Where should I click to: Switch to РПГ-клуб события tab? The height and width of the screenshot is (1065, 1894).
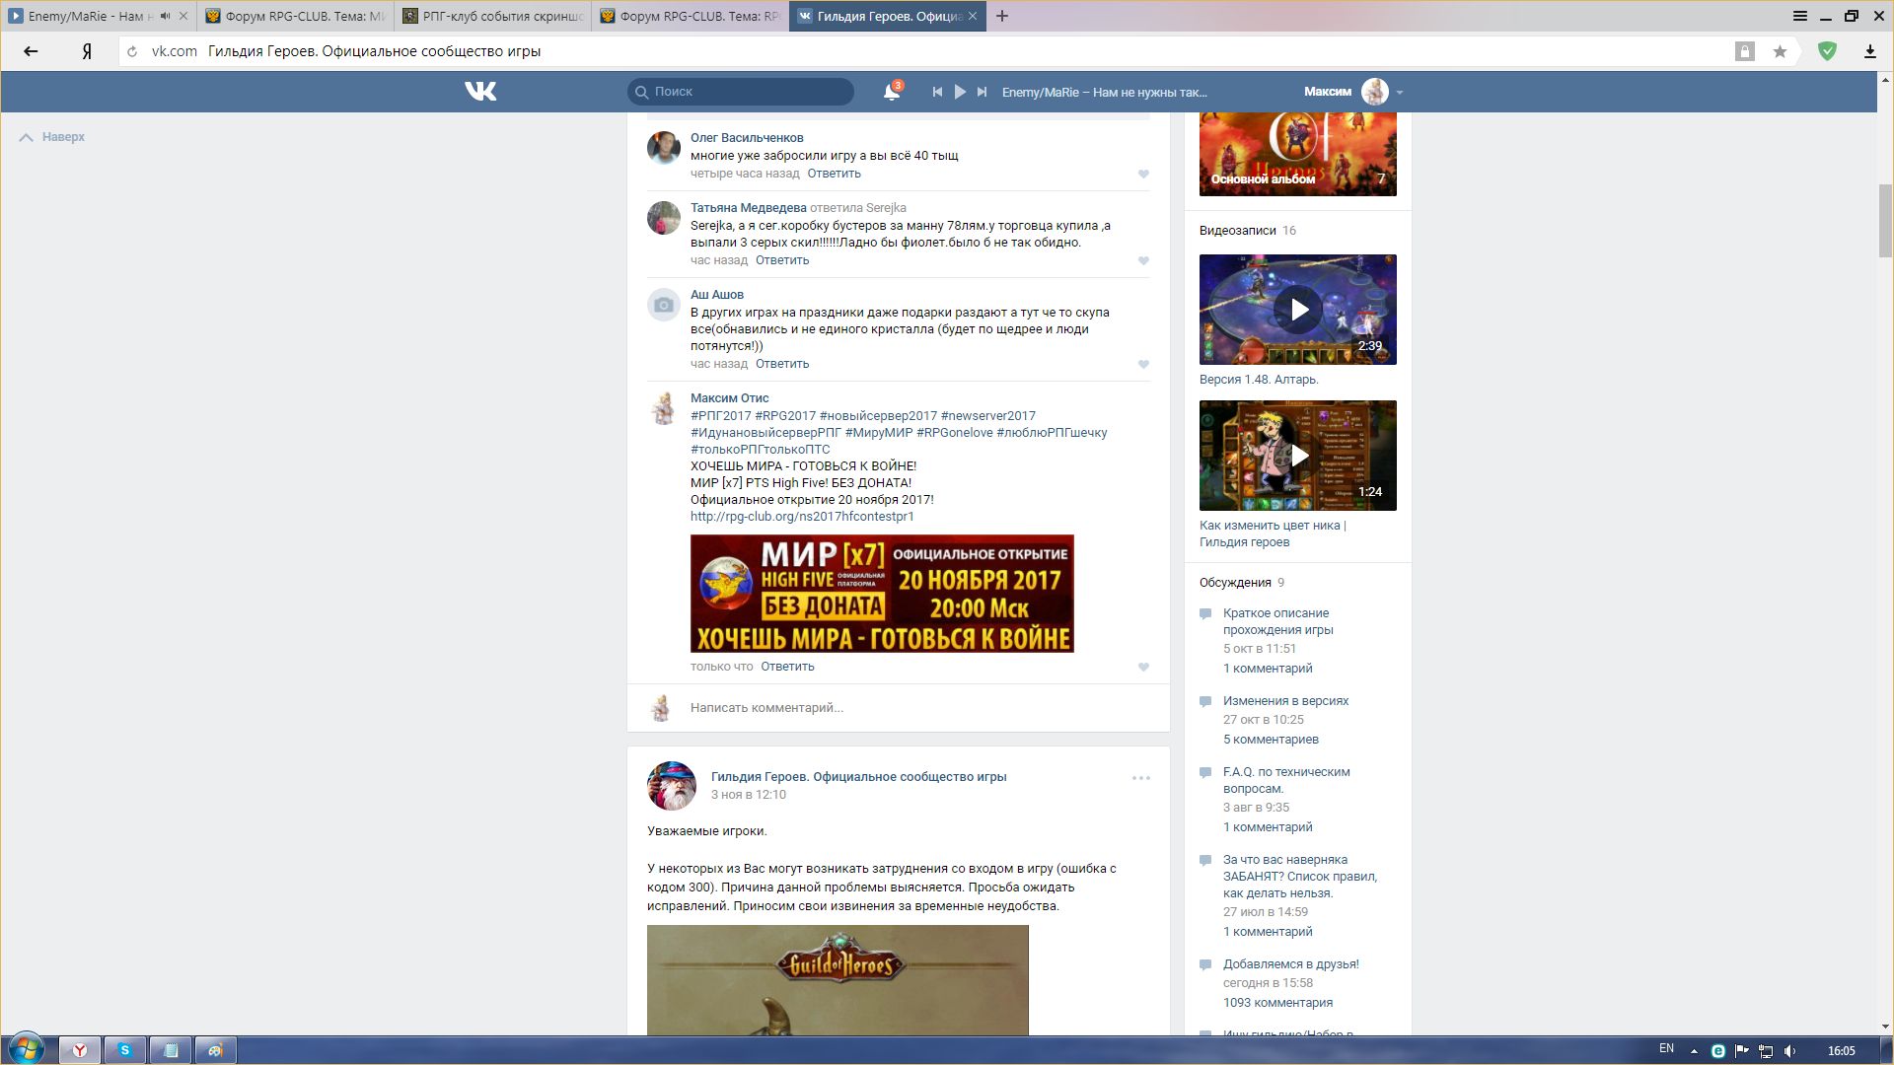click(x=493, y=16)
